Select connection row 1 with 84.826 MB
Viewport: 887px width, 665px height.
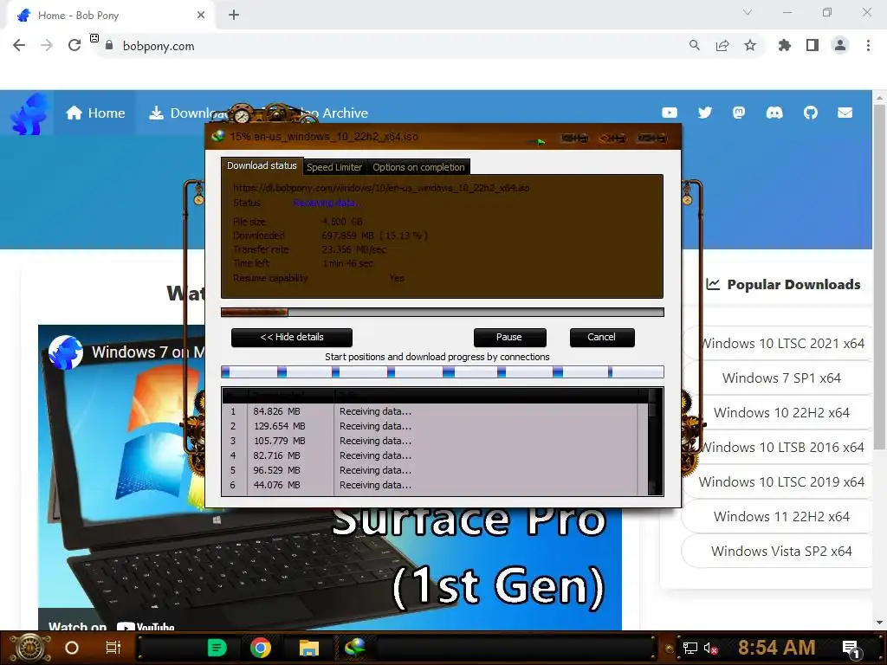point(434,411)
